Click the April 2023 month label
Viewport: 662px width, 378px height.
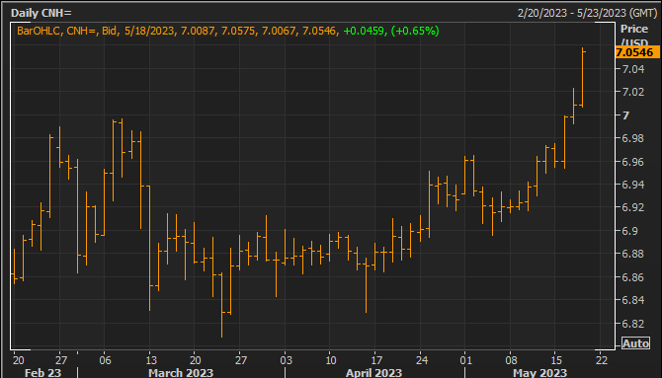pyautogui.click(x=373, y=373)
